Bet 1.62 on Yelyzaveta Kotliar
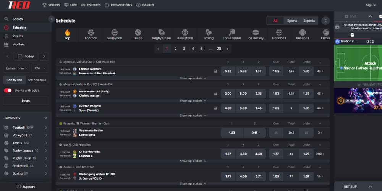 (x=232, y=133)
